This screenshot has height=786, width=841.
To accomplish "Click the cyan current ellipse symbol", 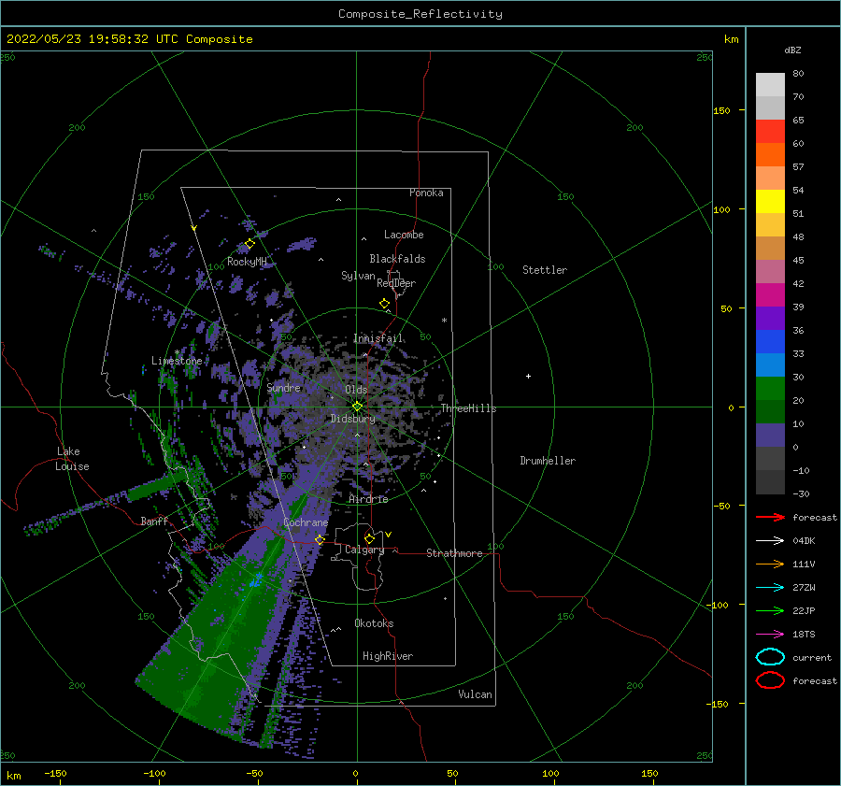I will [x=770, y=657].
